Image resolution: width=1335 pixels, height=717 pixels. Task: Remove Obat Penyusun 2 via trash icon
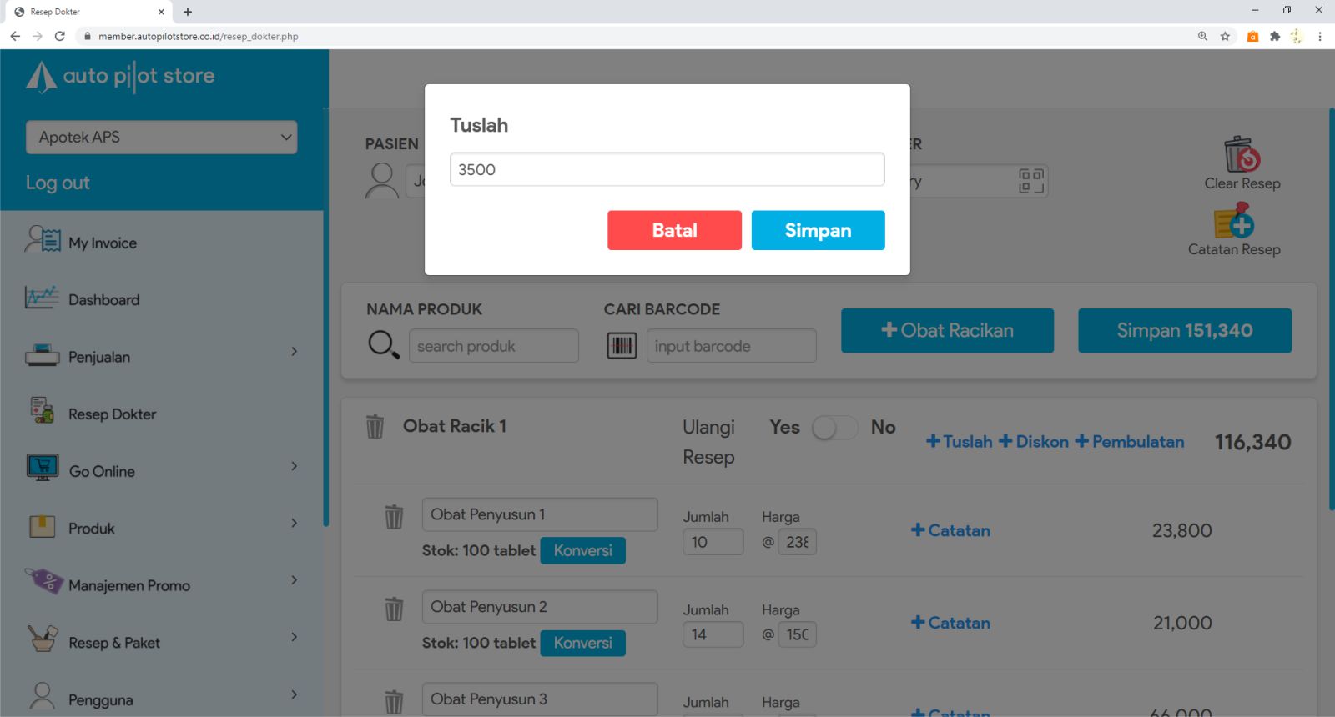394,609
